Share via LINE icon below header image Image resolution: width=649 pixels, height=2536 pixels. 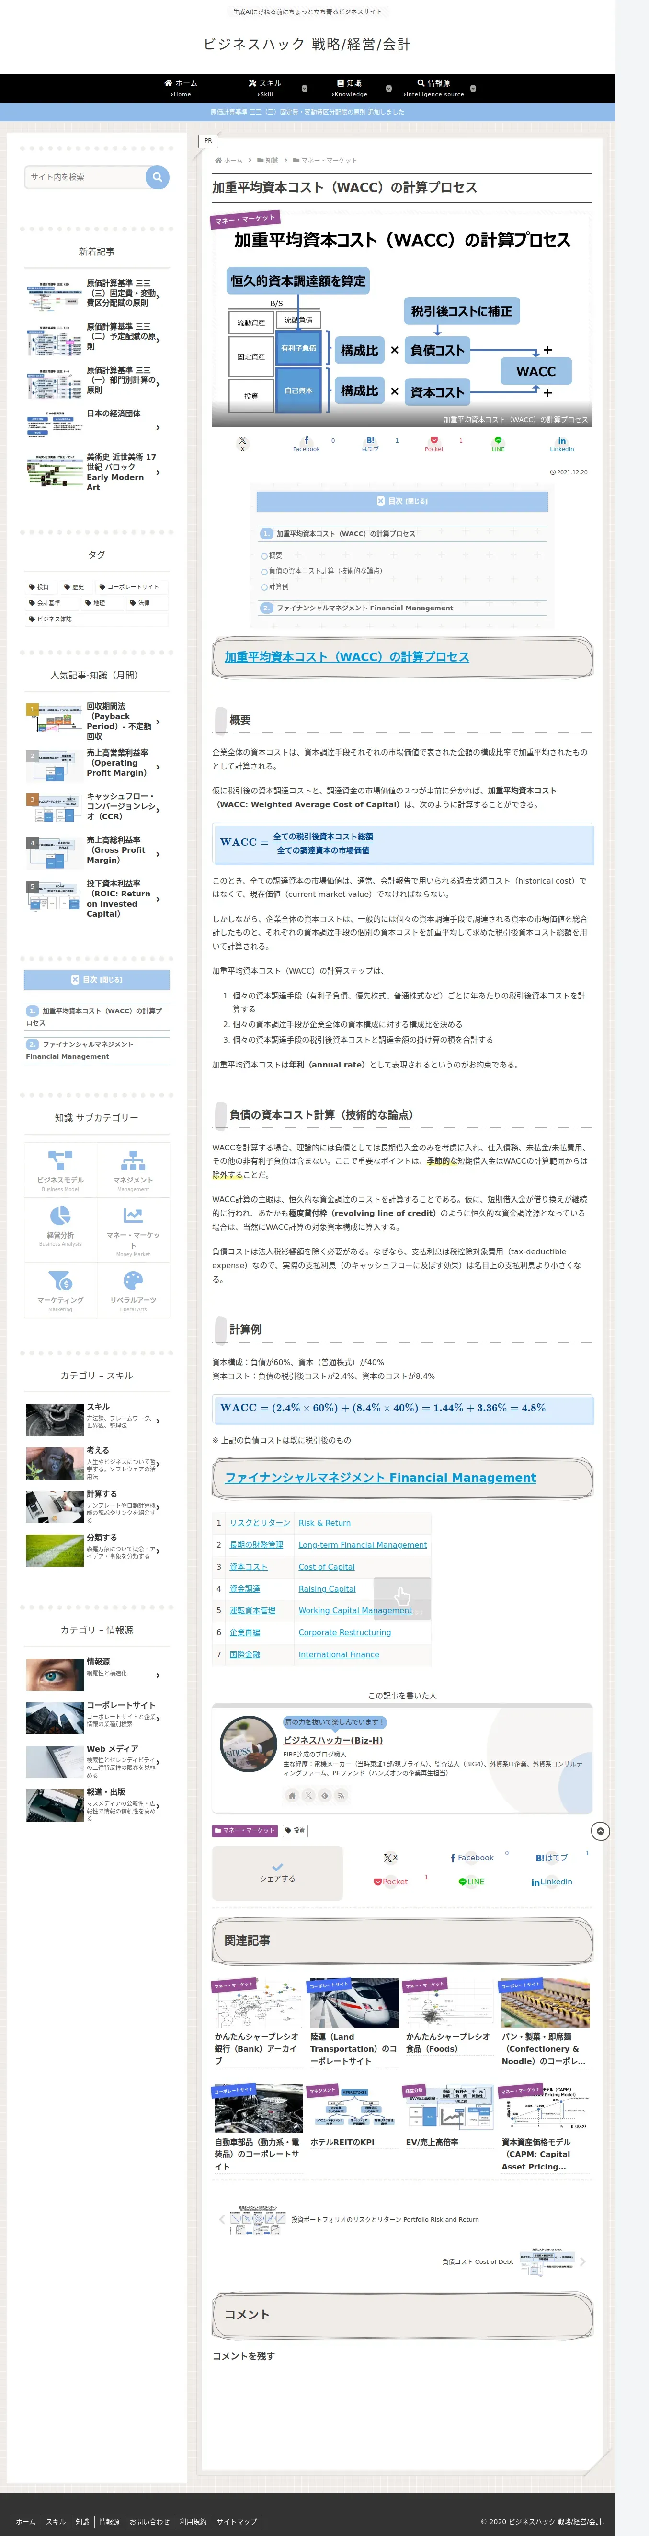497,444
